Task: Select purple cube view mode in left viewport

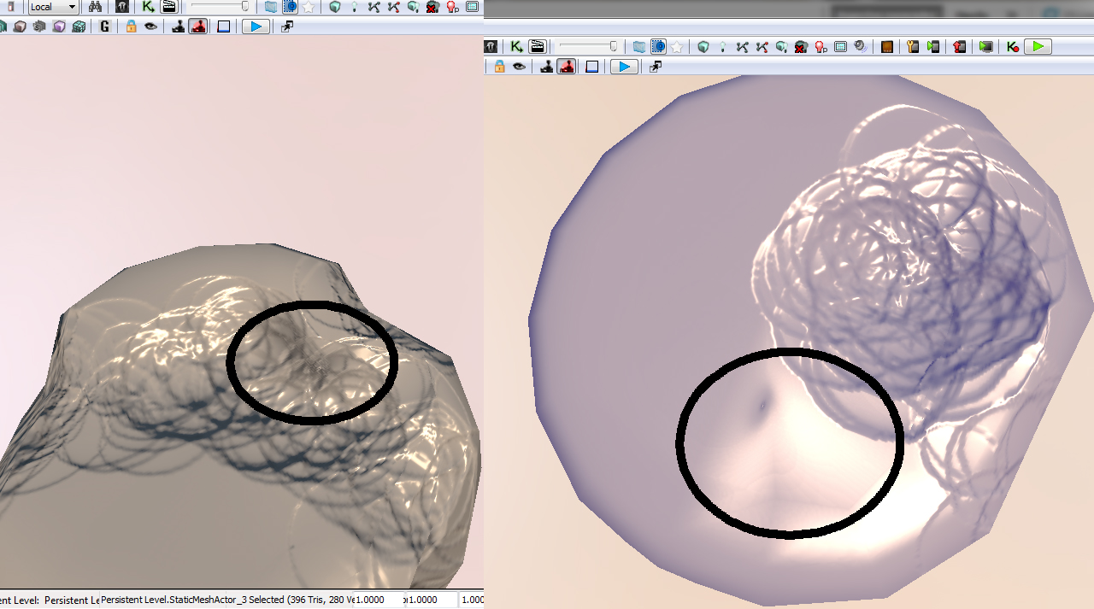Action: (59, 26)
